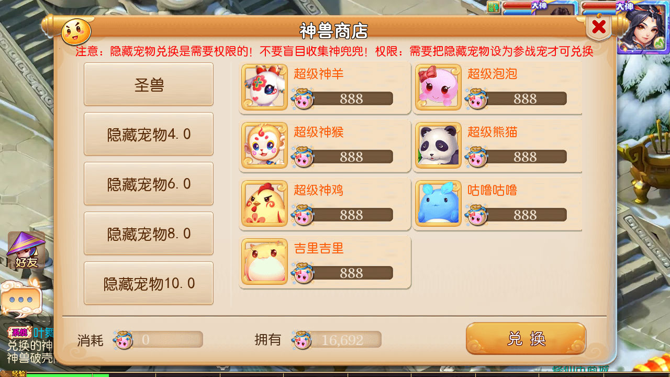Close the 神兽商店 shop window
The width and height of the screenshot is (670, 377).
coord(599,27)
